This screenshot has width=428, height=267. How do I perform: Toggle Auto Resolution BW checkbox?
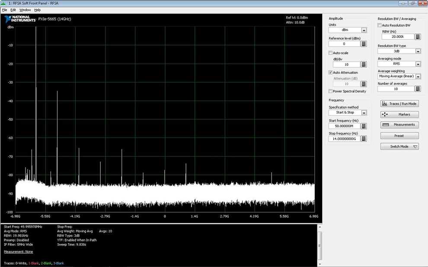(x=380, y=25)
